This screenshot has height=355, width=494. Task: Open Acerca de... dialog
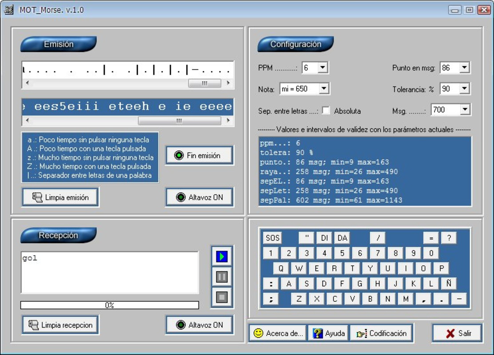pos(278,333)
